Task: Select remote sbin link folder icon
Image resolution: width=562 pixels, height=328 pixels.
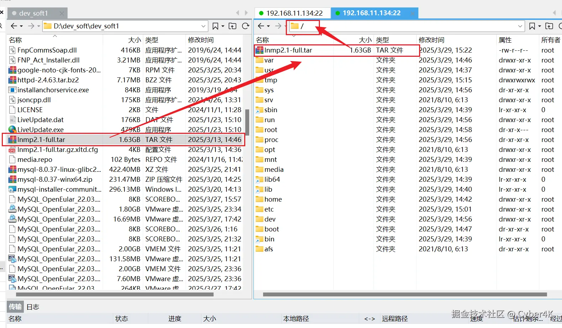Action: pos(259,110)
